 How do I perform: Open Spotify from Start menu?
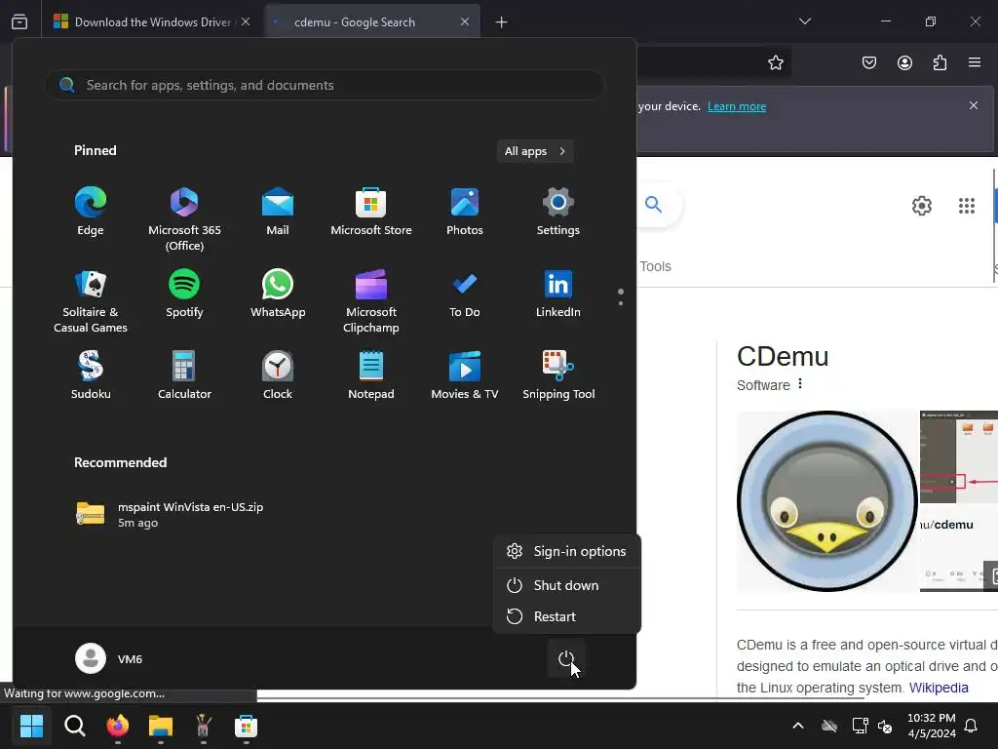pos(184,293)
